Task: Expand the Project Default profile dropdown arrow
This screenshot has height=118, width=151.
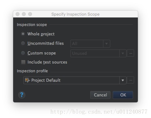Action: pos(123,80)
